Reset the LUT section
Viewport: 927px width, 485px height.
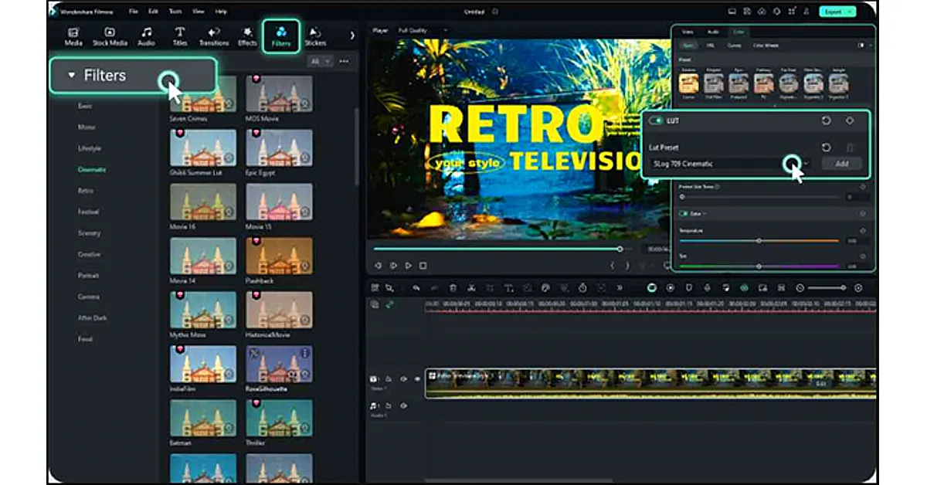tap(826, 120)
